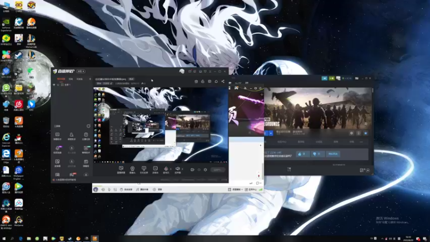Click the first tool icon in toolbox grid
The height and width of the screenshot is (242, 430).
pyautogui.click(x=58, y=136)
